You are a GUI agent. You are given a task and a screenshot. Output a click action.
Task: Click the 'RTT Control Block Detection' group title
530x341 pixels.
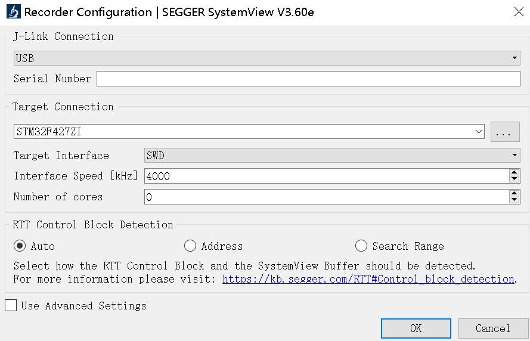[x=93, y=225]
